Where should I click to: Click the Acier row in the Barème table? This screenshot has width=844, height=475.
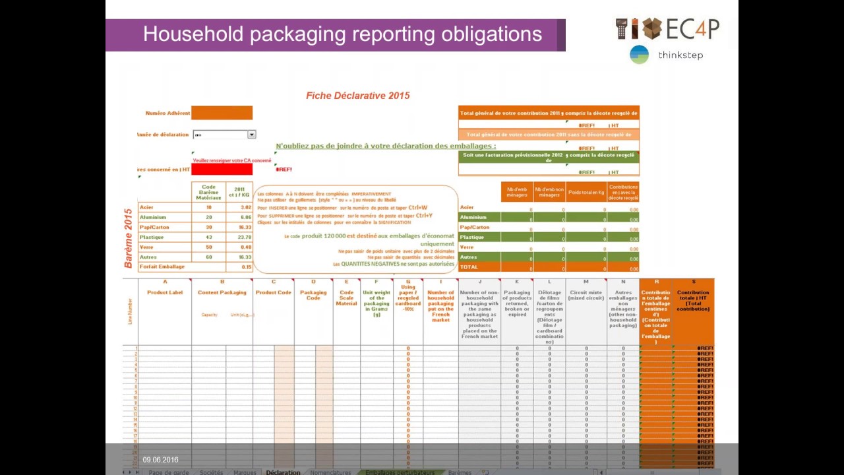[195, 207]
